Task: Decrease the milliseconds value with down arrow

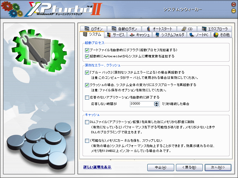Action: [x=156, y=105]
